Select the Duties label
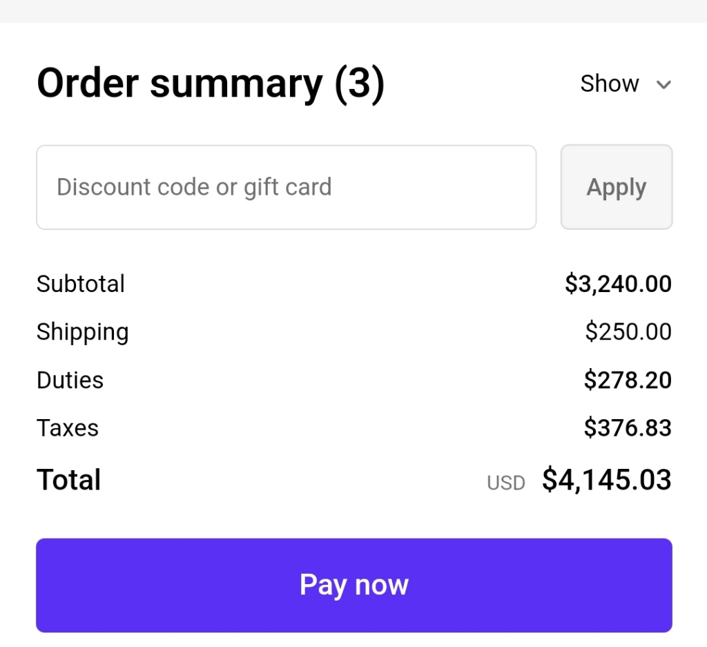The height and width of the screenshot is (647, 707). pyautogui.click(x=70, y=380)
